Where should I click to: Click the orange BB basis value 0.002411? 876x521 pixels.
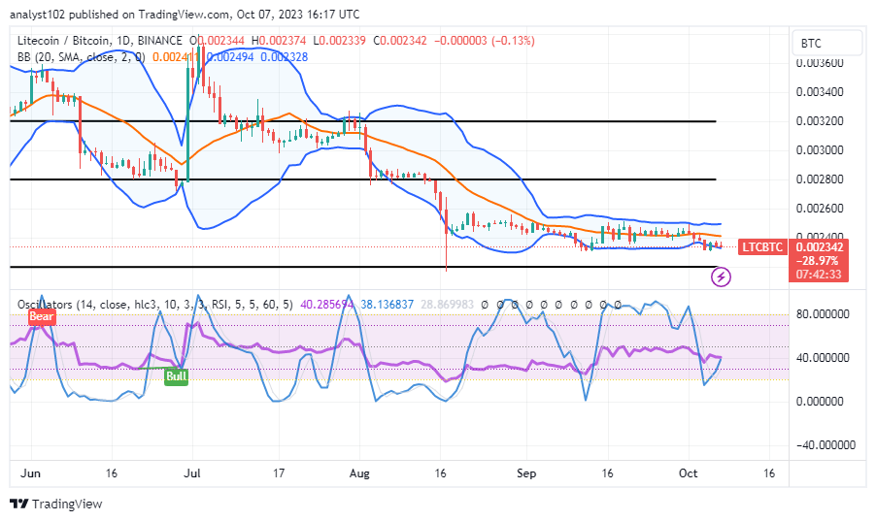click(x=176, y=57)
